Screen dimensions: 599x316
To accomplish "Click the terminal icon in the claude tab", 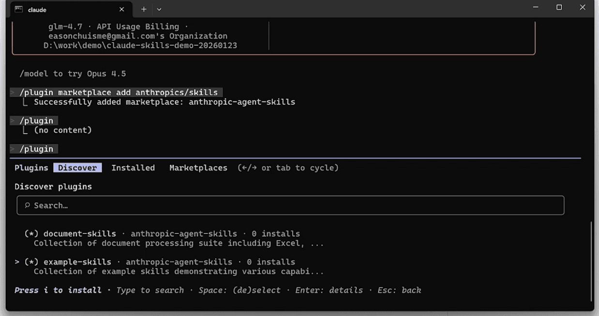I will [x=19, y=9].
